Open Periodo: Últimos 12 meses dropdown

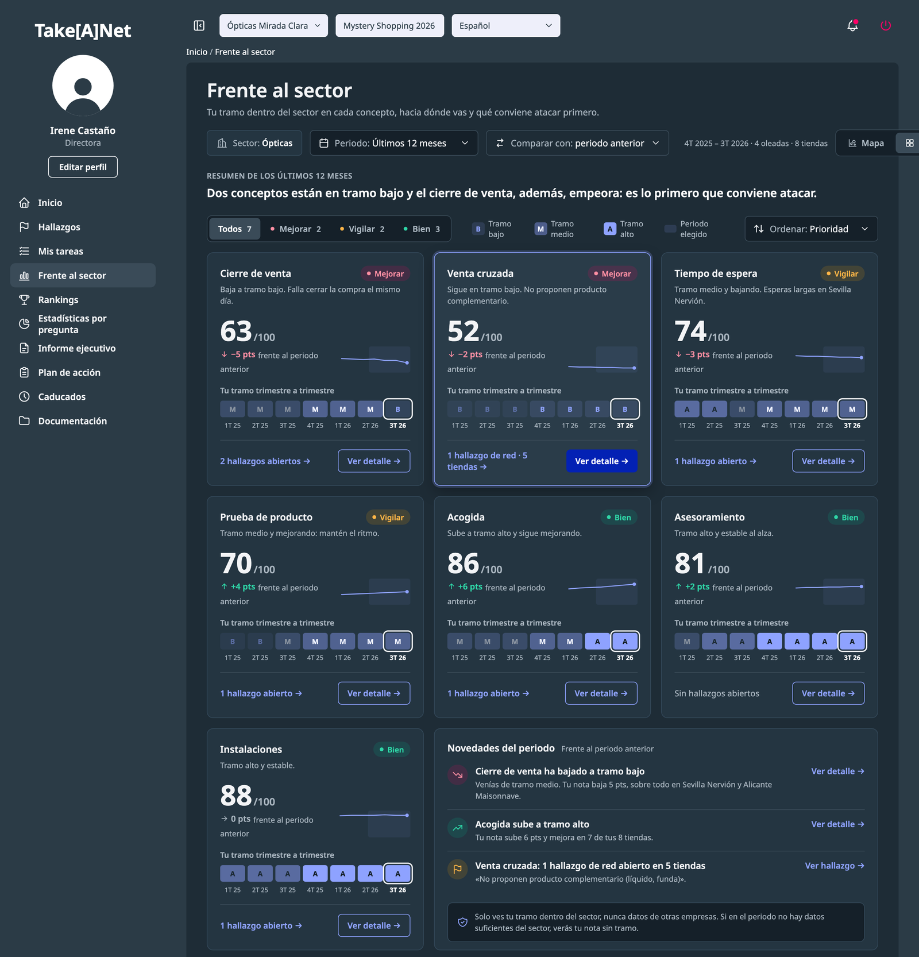(x=393, y=143)
